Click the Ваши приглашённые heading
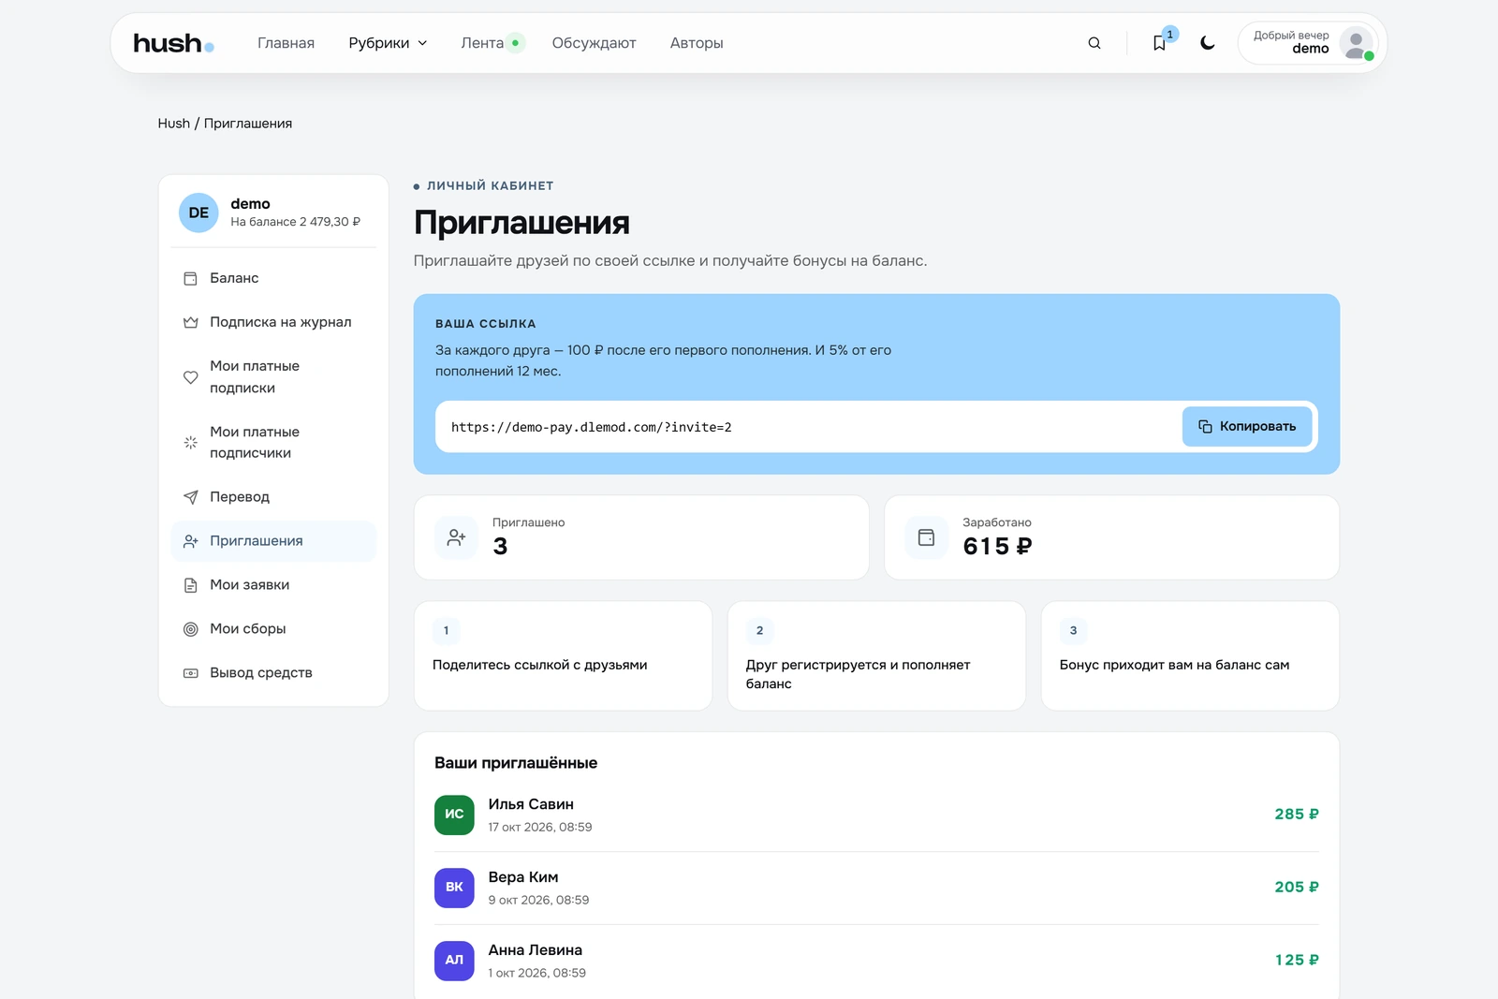This screenshot has width=1498, height=999. click(516, 763)
